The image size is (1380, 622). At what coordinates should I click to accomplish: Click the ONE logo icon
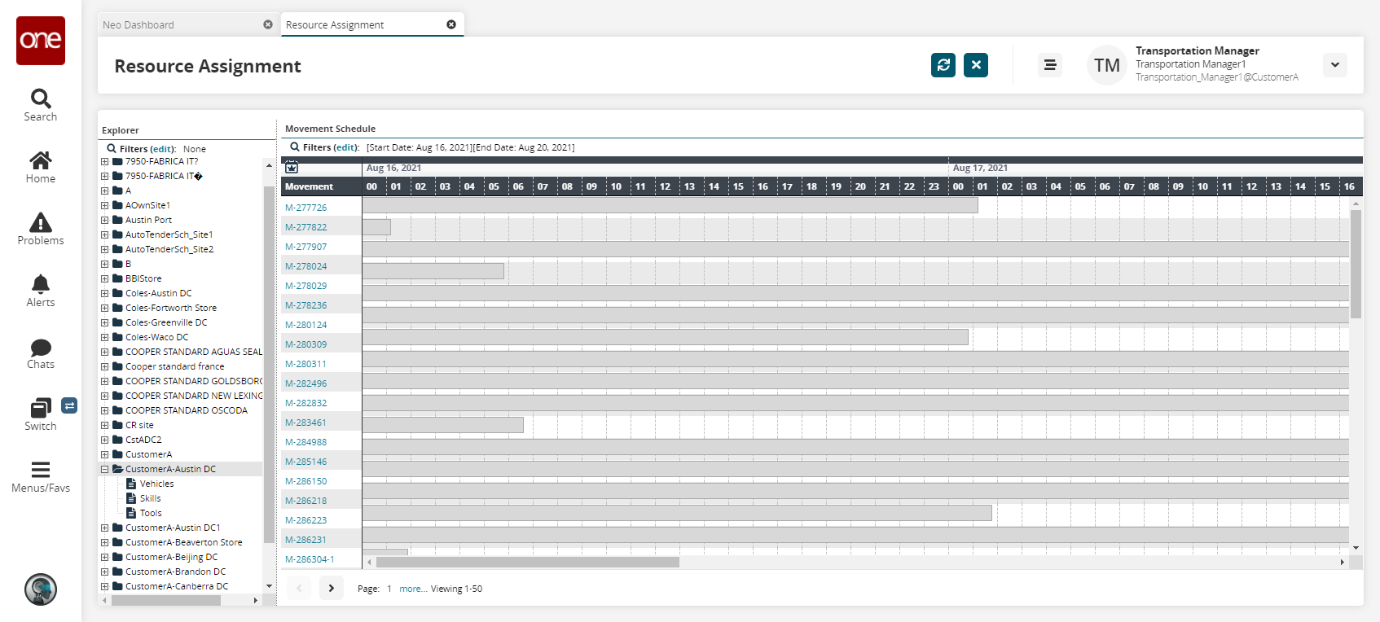pyautogui.click(x=41, y=41)
